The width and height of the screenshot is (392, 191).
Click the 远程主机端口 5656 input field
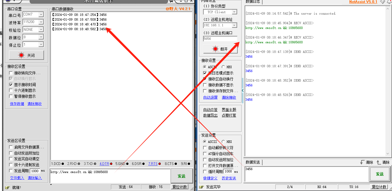[220, 39]
